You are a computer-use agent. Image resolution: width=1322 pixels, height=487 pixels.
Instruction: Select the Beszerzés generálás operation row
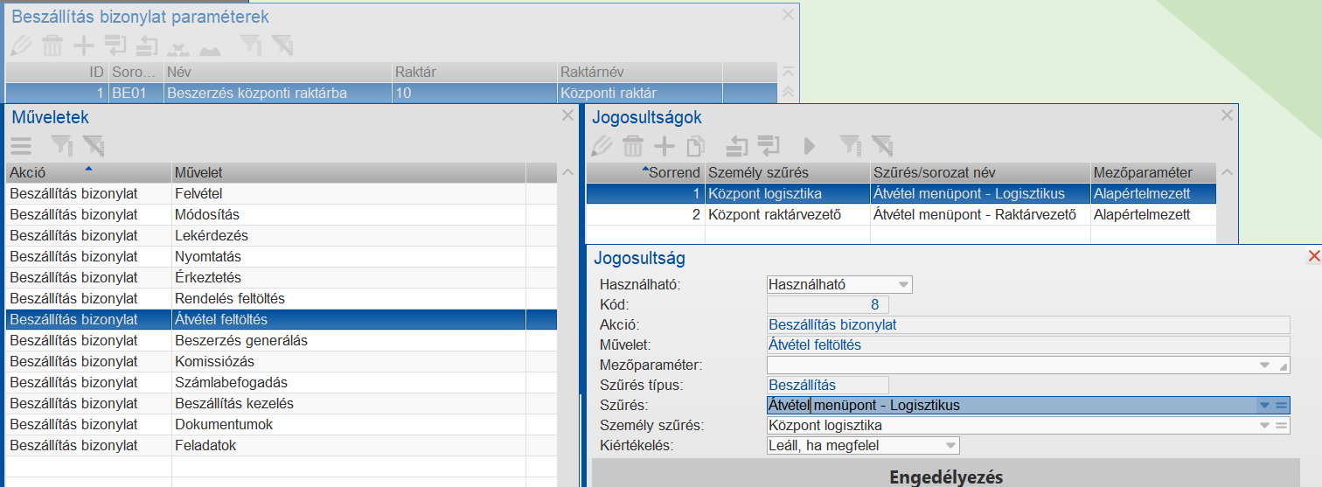coord(282,341)
